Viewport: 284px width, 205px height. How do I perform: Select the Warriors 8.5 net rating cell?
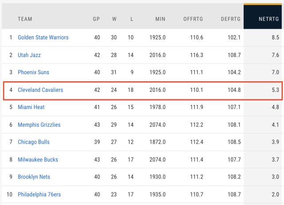(263, 38)
